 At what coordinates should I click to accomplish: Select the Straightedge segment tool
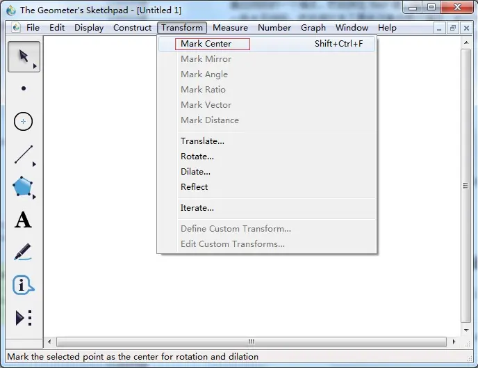coord(23,154)
